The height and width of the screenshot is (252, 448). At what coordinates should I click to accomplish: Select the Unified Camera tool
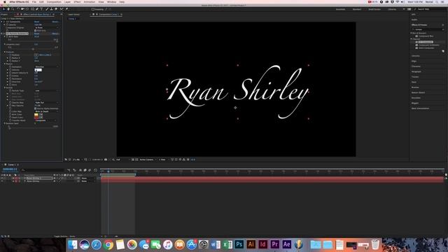[x=22, y=9]
